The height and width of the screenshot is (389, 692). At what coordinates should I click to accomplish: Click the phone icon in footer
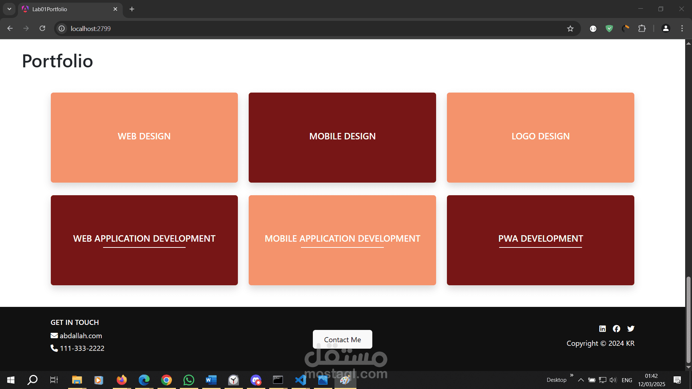(x=54, y=348)
